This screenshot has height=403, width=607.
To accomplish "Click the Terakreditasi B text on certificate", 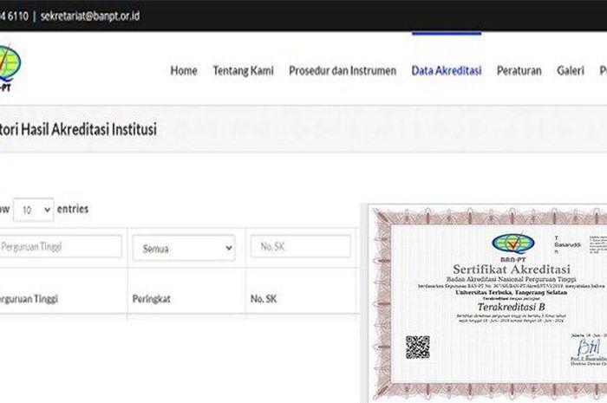I will (511, 307).
